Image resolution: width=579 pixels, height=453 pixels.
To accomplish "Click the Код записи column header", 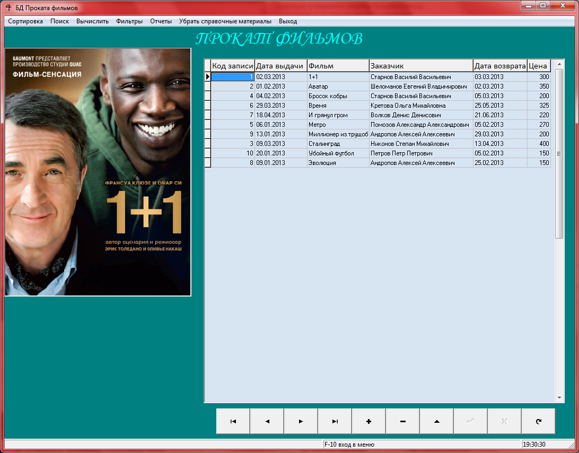I will point(233,66).
